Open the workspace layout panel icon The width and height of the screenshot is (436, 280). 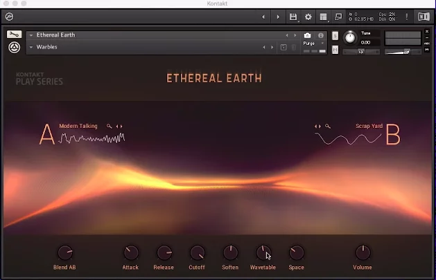coord(323,17)
